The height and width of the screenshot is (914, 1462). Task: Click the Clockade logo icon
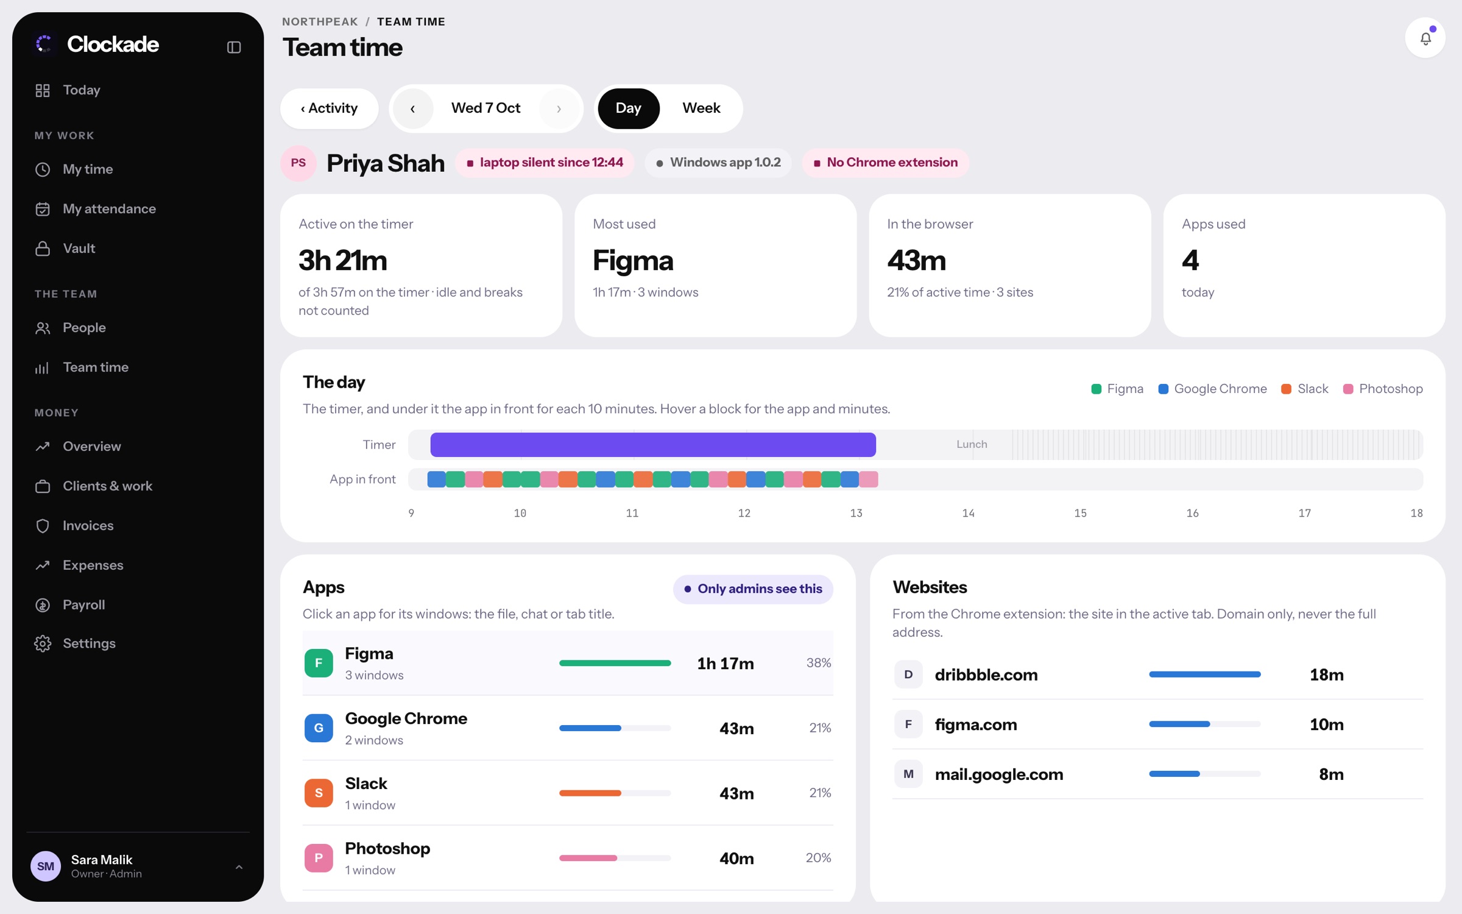[x=44, y=44]
